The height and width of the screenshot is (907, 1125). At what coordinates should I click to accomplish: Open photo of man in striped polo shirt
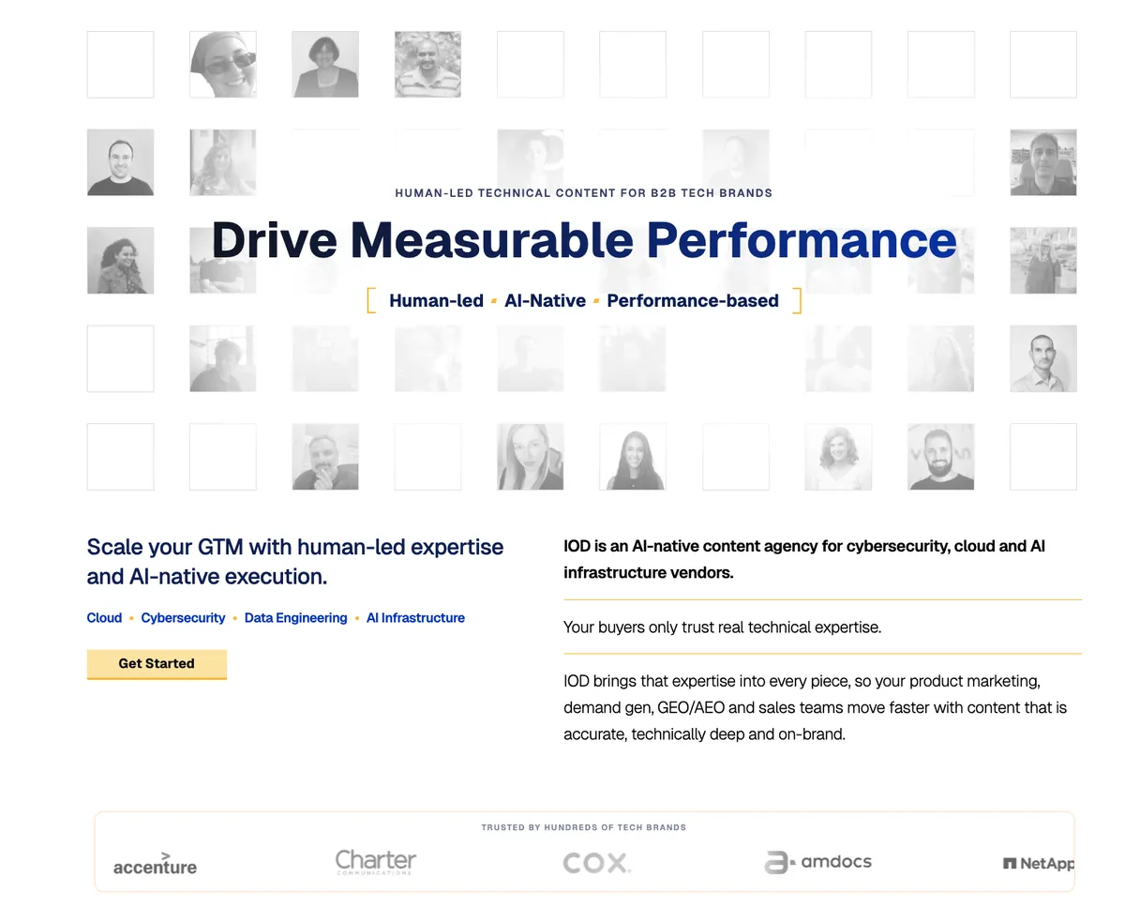pyautogui.click(x=427, y=65)
